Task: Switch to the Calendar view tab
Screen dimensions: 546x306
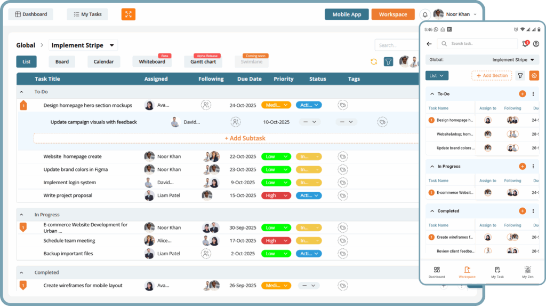Action: click(x=103, y=62)
